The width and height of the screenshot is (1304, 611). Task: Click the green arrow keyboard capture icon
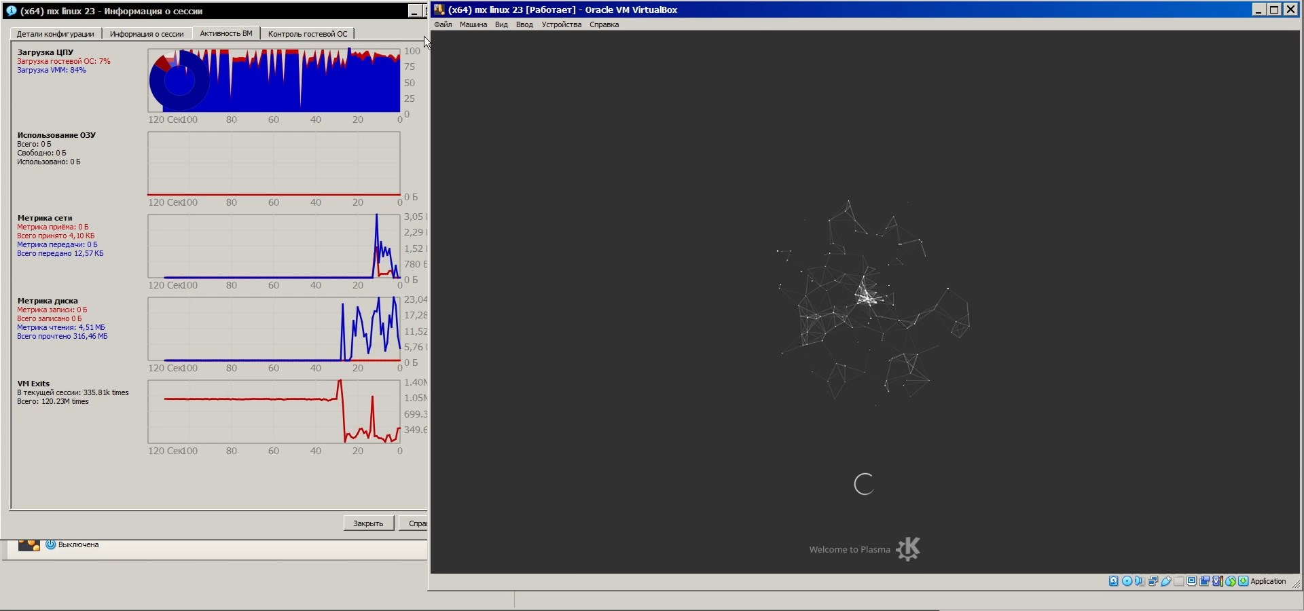[1243, 581]
